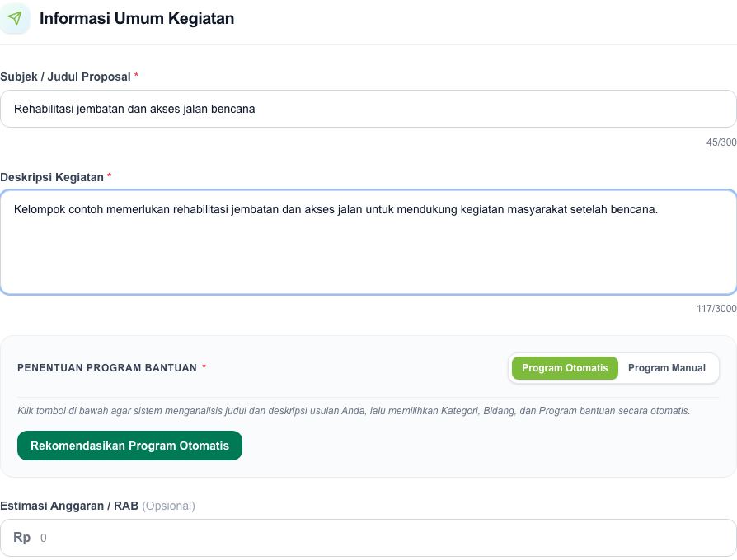Switch to Program Manual option
Viewport: 737px width, 560px height.
coord(666,368)
